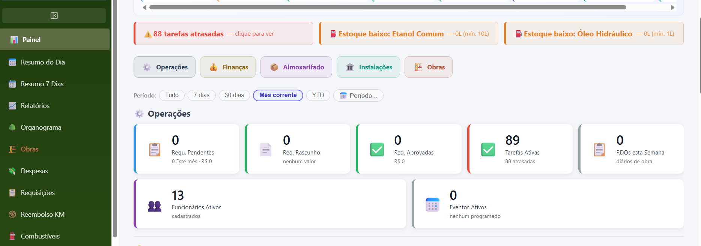Click the Obras crane icon in sidebar
Image resolution: width=701 pixels, height=246 pixels.
[12, 149]
